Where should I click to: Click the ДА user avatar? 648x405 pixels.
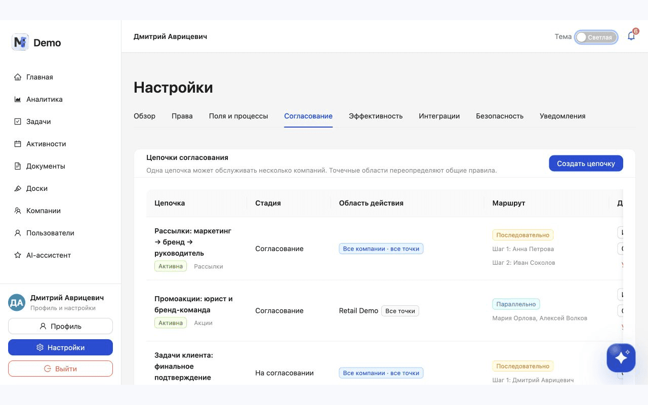pyautogui.click(x=17, y=303)
